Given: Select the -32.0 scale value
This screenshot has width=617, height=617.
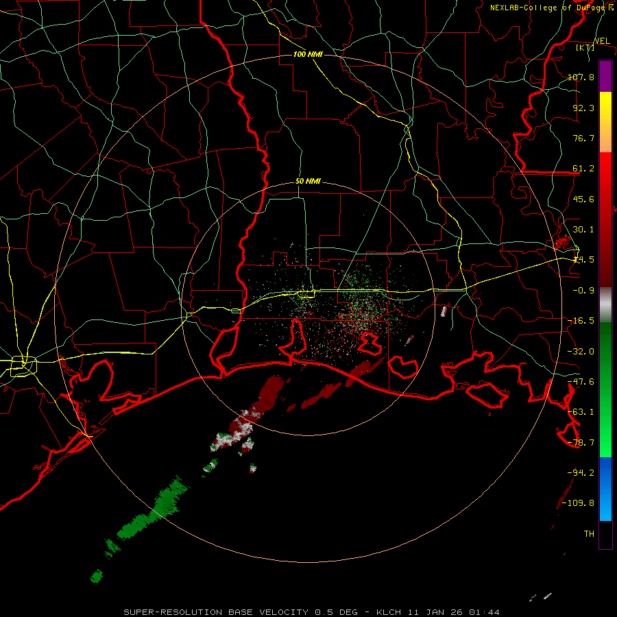Looking at the screenshot, I should click(x=581, y=352).
